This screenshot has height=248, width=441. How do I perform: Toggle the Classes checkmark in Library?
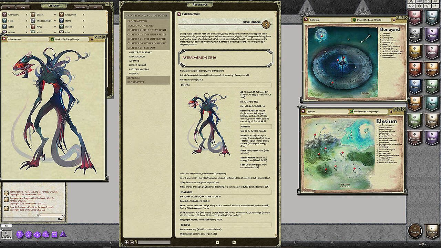click(x=55, y=15)
